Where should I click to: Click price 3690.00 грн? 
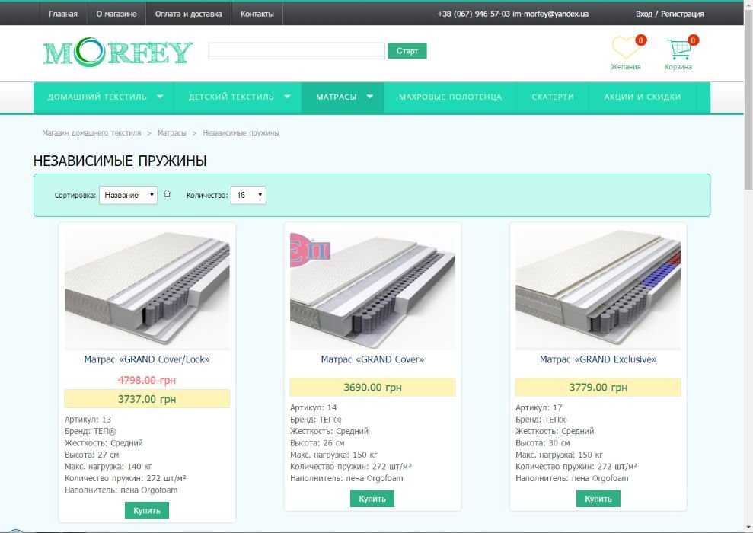[372, 387]
